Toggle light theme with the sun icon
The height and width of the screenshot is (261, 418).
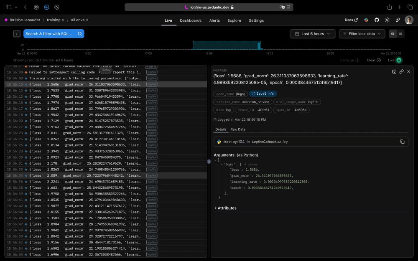pos(387,20)
